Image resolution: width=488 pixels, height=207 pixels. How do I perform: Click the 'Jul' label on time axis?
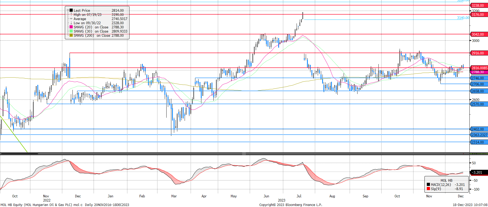(299, 196)
